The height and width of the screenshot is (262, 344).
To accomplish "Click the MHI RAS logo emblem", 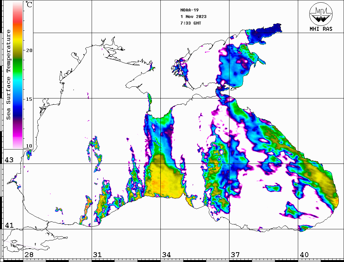I will (x=321, y=14).
